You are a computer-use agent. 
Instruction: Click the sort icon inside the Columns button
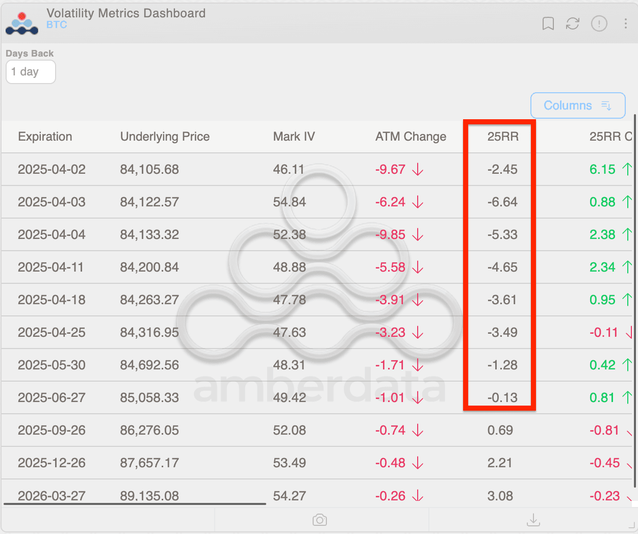[606, 105]
